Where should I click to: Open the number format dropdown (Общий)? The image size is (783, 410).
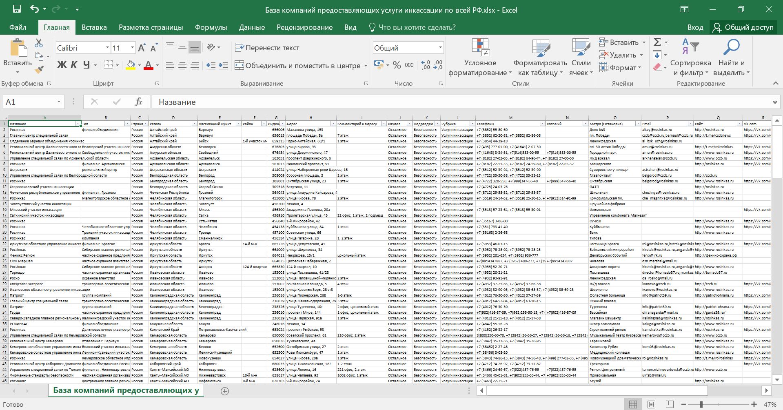(440, 48)
